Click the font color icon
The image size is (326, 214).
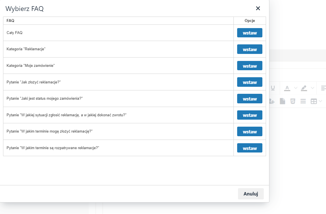pyautogui.click(x=287, y=88)
